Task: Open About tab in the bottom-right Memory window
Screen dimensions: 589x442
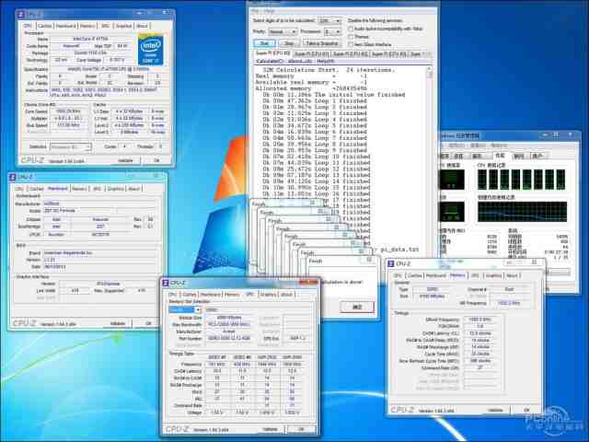Action: [512, 275]
